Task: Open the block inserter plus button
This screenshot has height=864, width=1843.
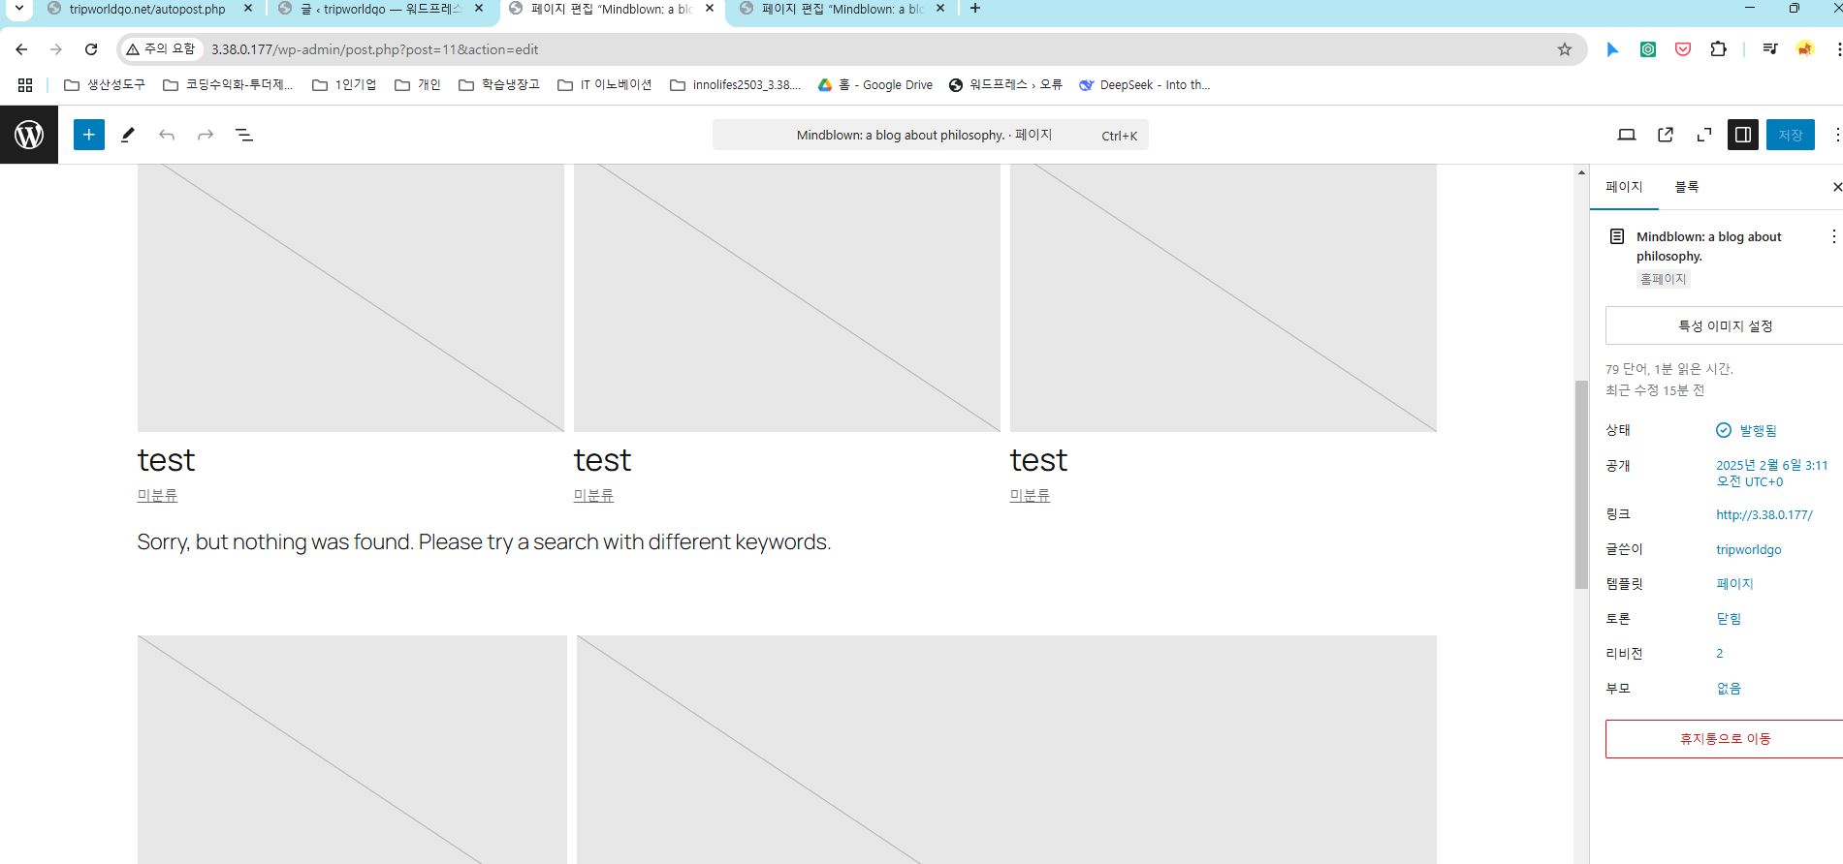Action: (88, 135)
